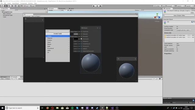Open the Collab dropdown
The height and width of the screenshot is (110, 195).
(x=157, y=6)
